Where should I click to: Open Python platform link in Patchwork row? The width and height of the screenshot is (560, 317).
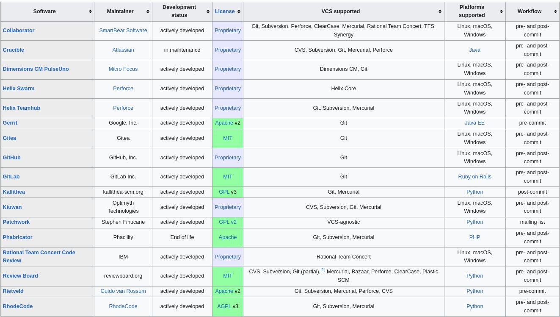pyautogui.click(x=474, y=222)
